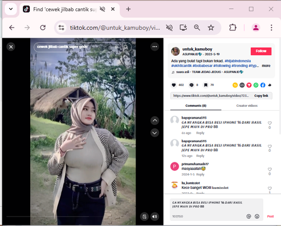The height and width of the screenshot is (226, 281).
Task: Like la_kumisslot's comment
Action: point(270,188)
